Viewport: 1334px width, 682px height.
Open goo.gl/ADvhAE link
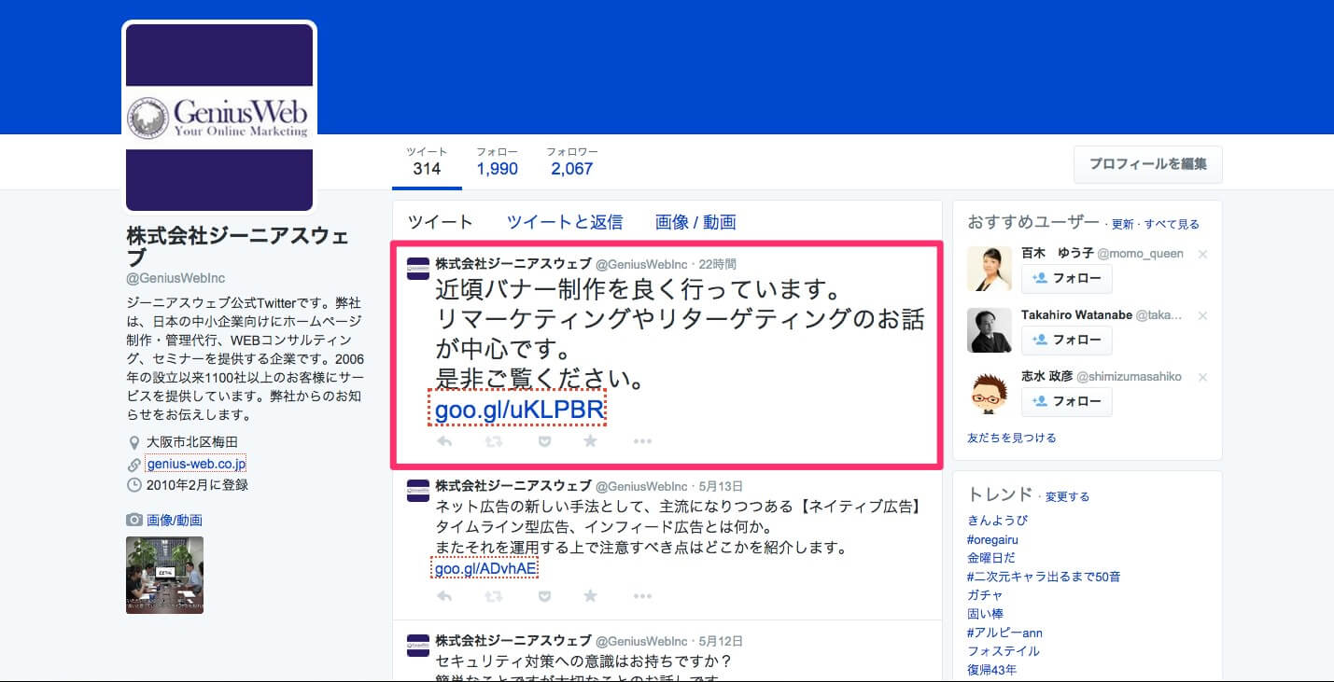pyautogui.click(x=485, y=568)
